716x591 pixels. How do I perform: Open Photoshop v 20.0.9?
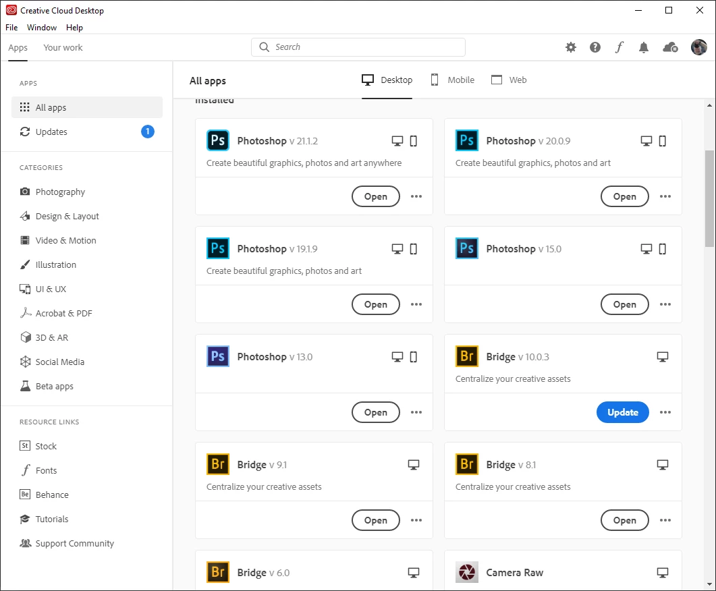[x=625, y=196]
